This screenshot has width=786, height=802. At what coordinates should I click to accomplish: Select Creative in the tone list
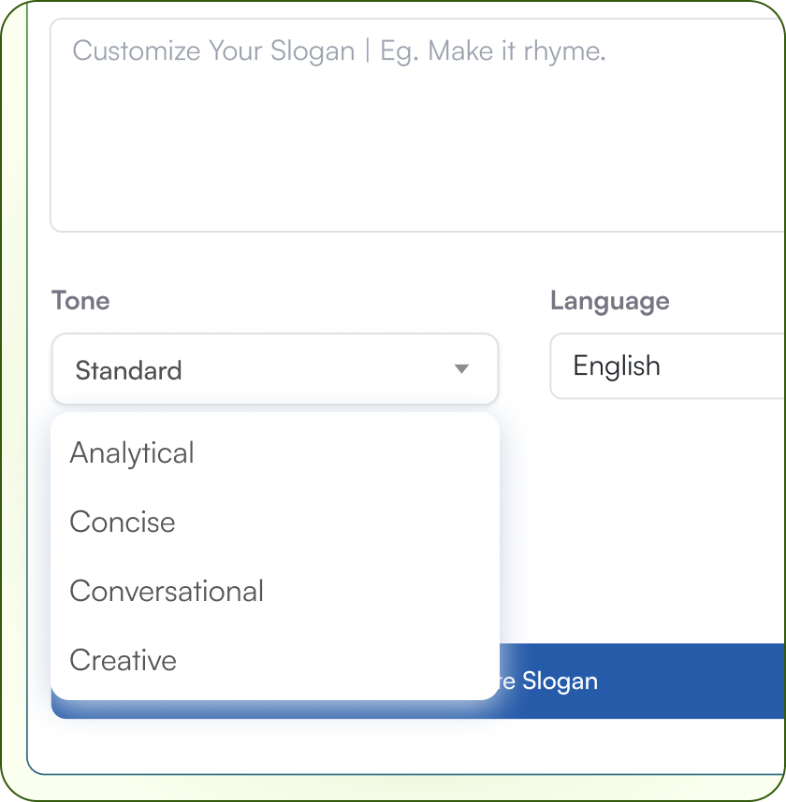pyautogui.click(x=124, y=660)
